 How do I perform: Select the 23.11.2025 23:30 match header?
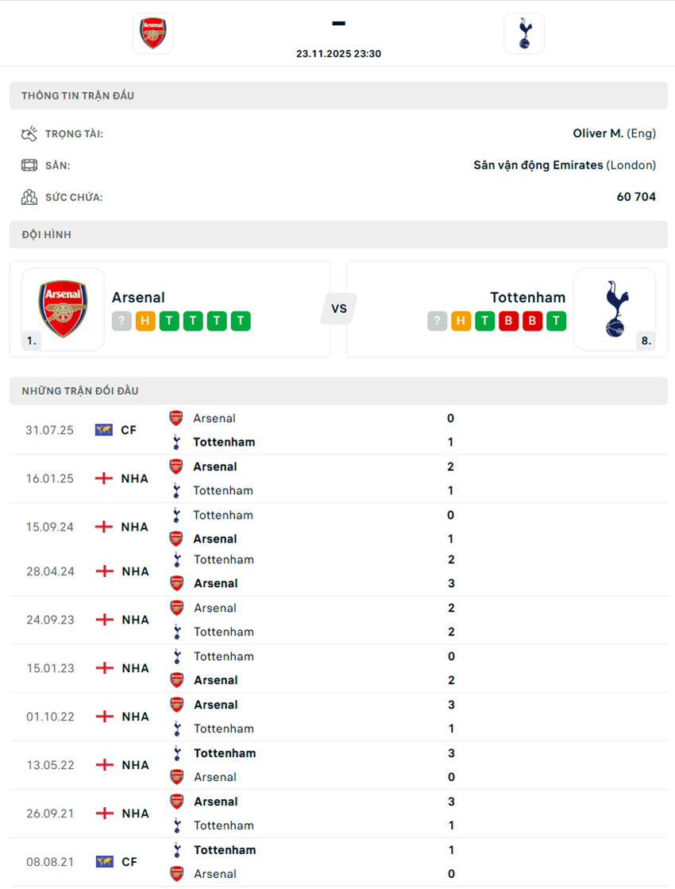[x=338, y=53]
